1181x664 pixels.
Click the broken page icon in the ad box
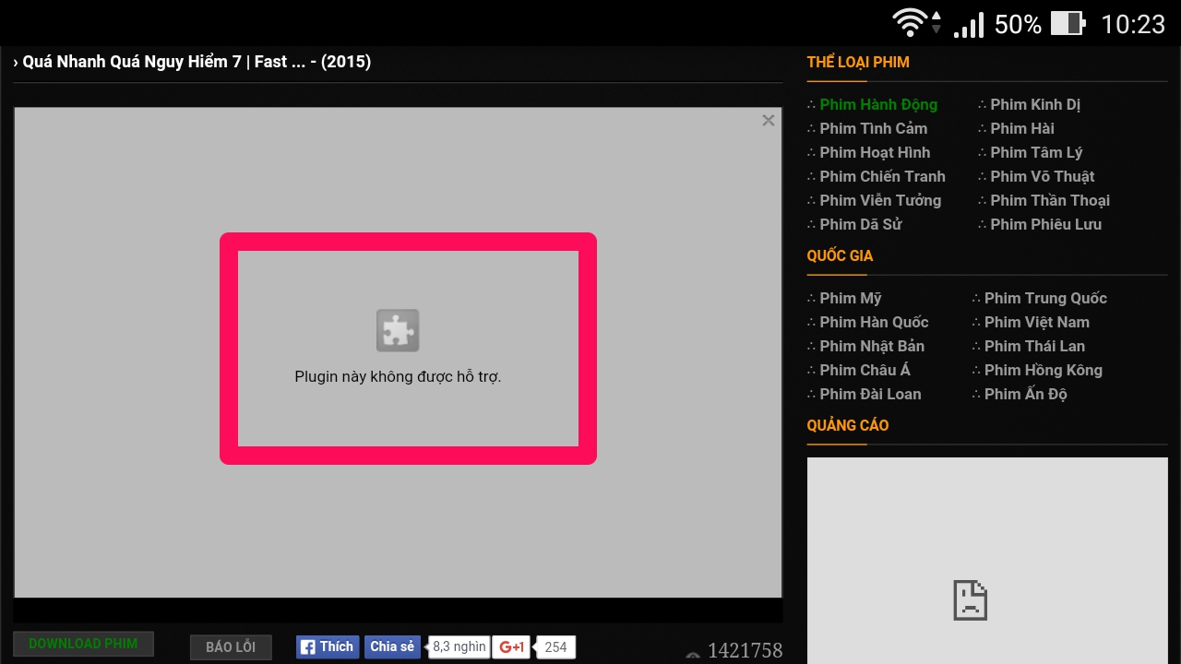coord(971,600)
